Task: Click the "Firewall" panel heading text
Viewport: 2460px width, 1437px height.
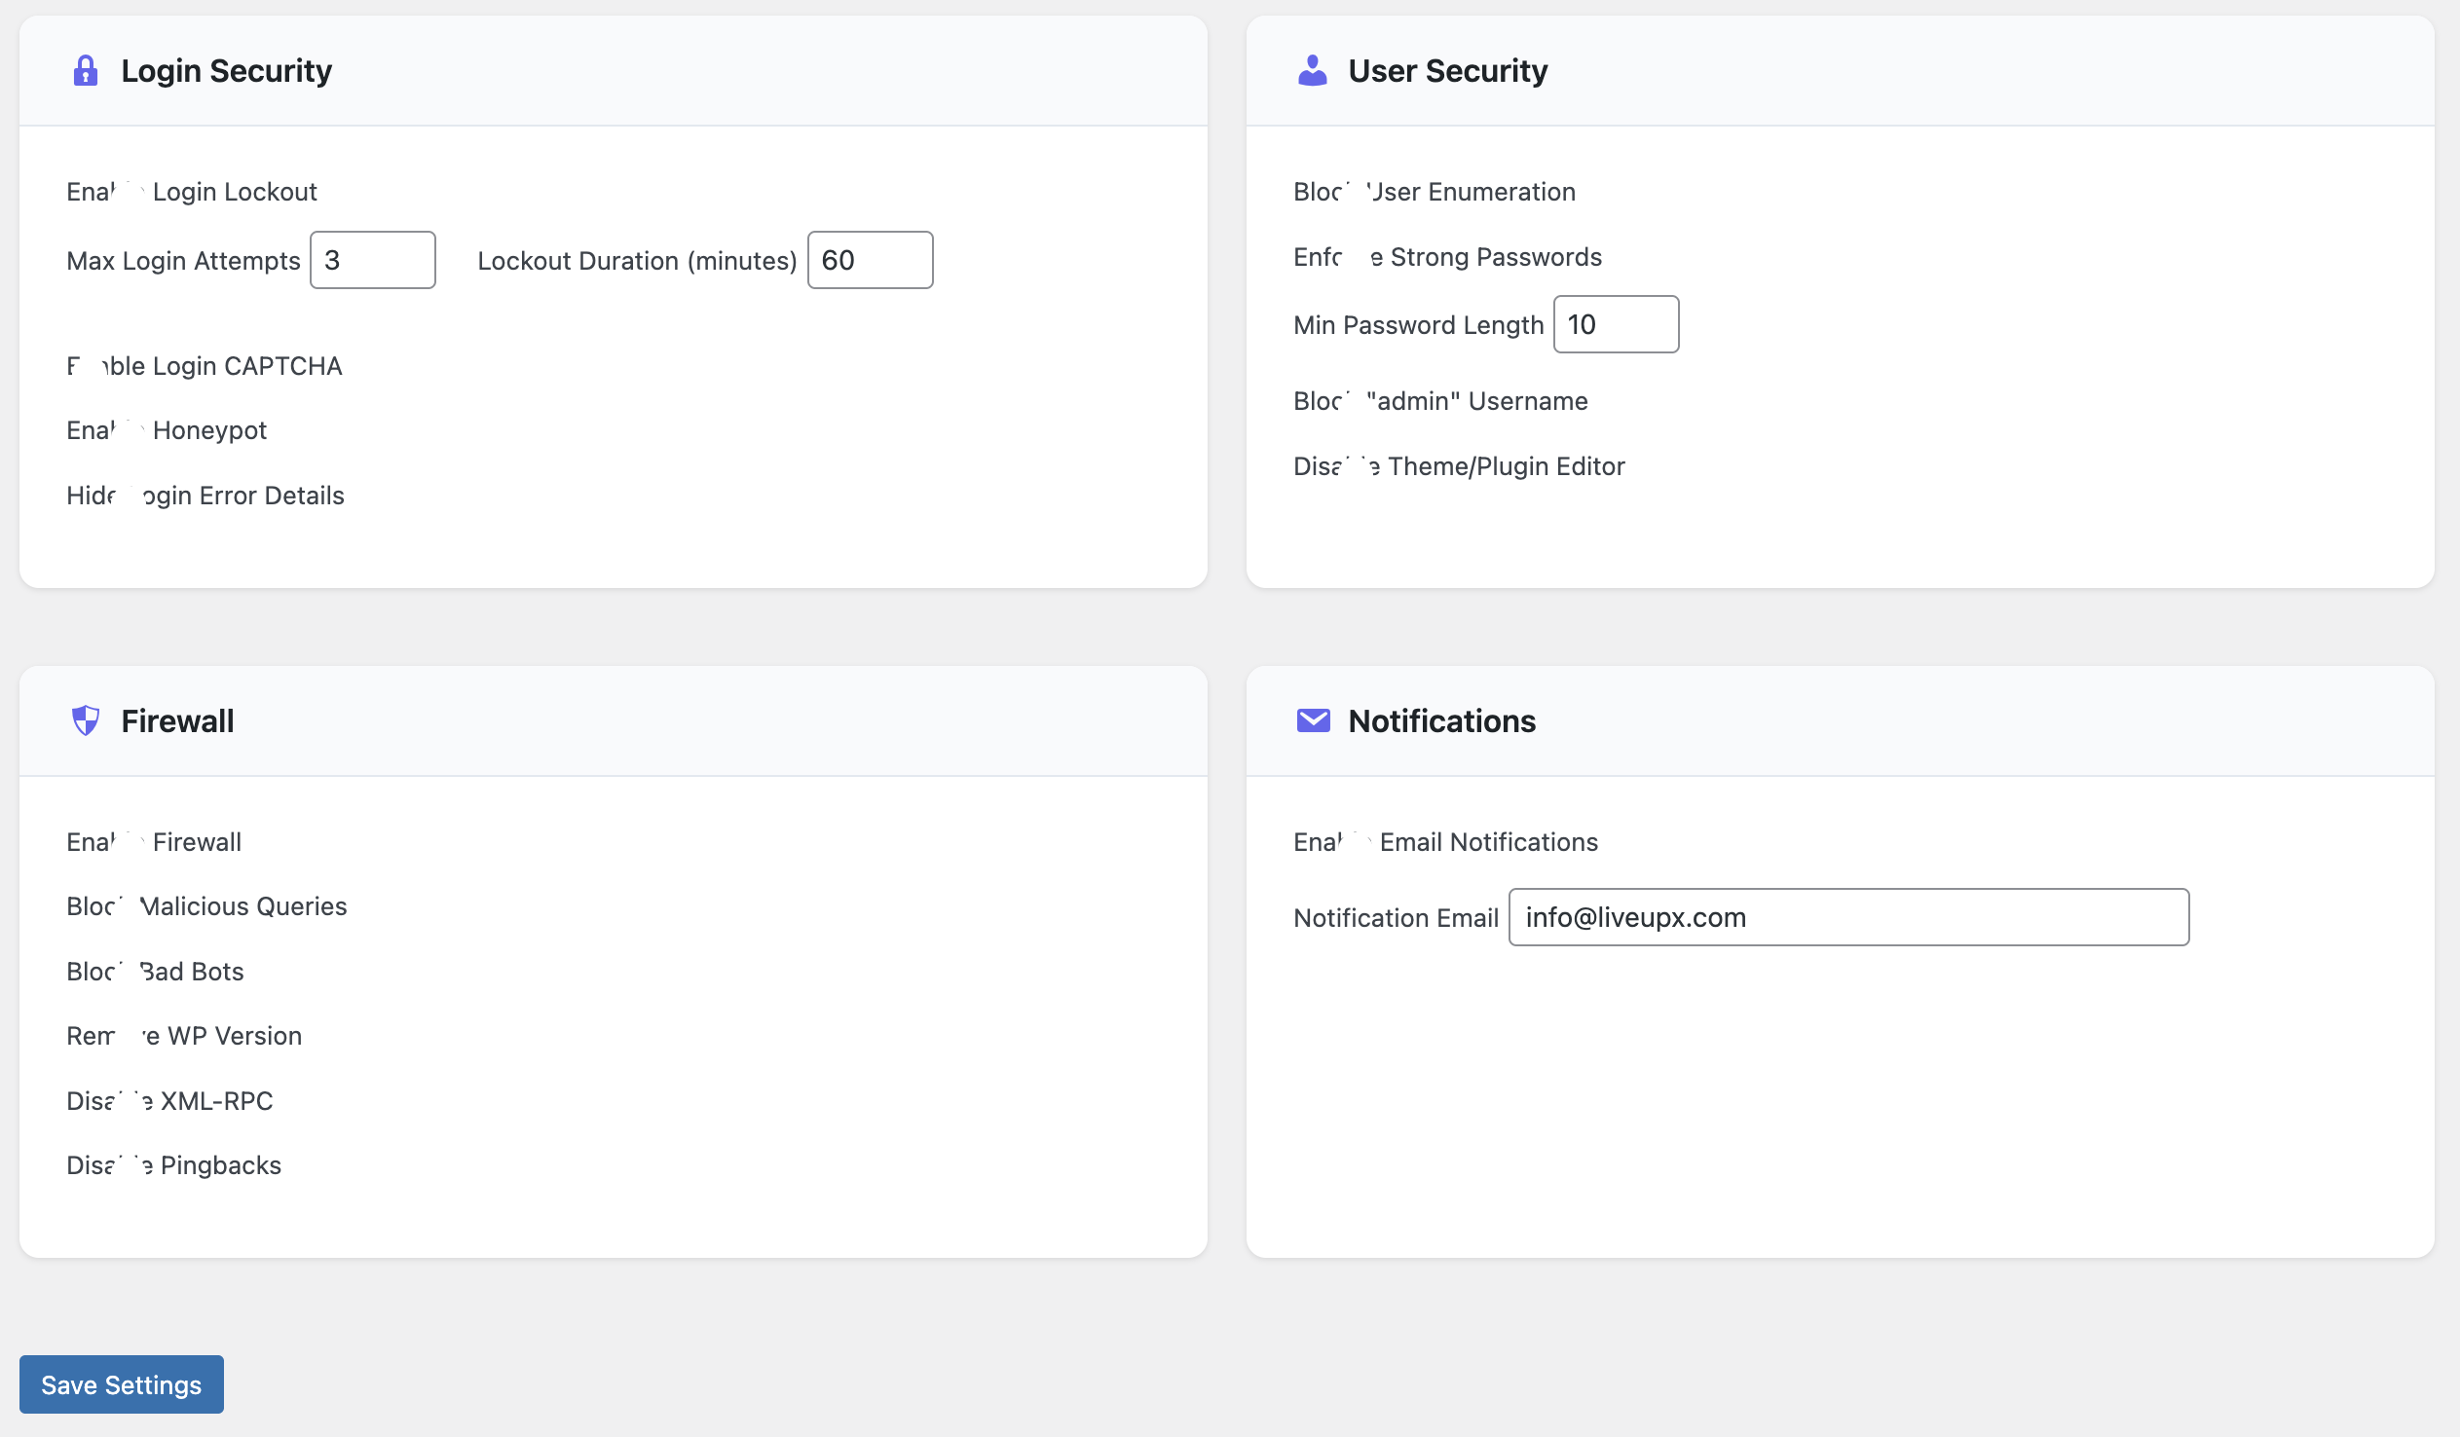Action: 177,720
